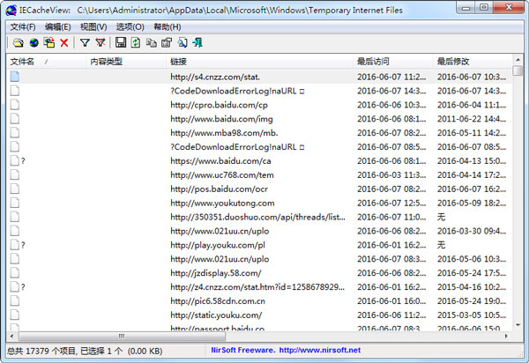529x363 pixels.
Task: Click the globe open-link toolbar icon
Action: click(x=33, y=42)
